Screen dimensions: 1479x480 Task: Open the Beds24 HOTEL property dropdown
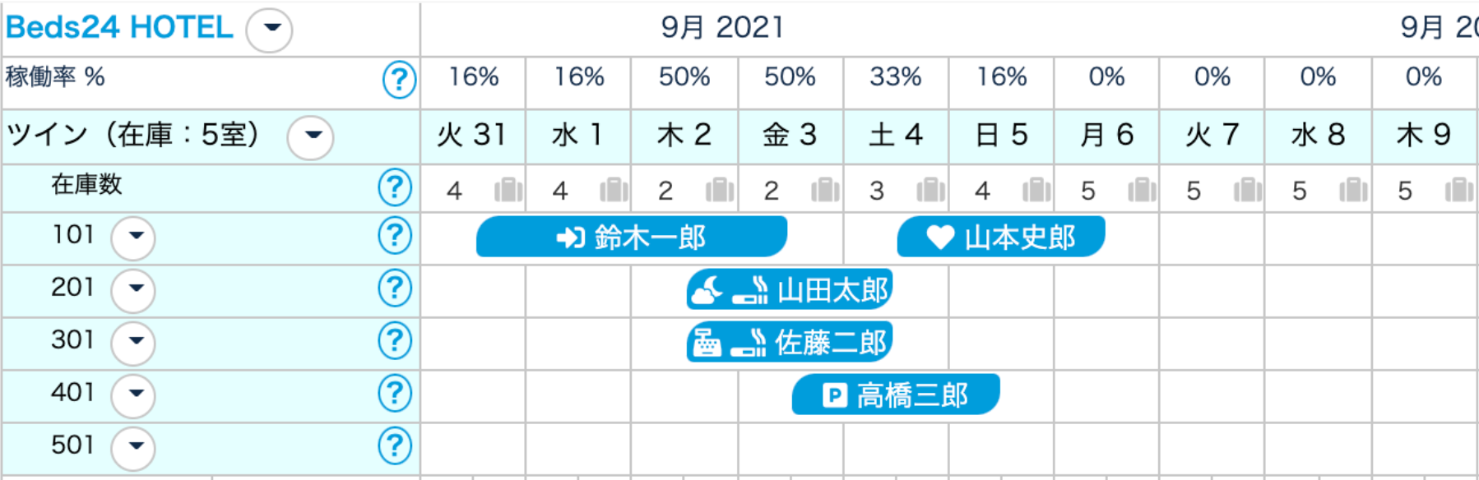[x=270, y=30]
